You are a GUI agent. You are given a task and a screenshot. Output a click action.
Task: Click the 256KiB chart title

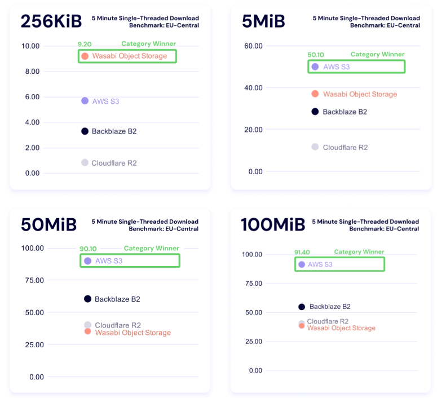pyautogui.click(x=50, y=21)
